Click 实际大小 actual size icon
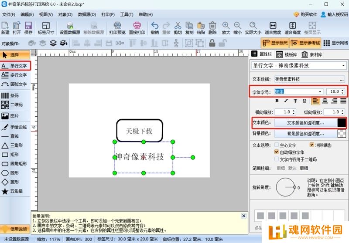The width and height of the screenshot is (349, 243). (253, 28)
